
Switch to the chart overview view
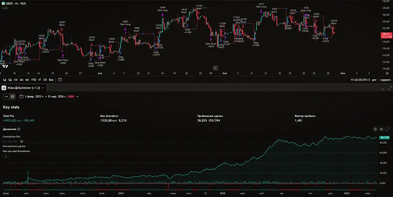(6, 96)
